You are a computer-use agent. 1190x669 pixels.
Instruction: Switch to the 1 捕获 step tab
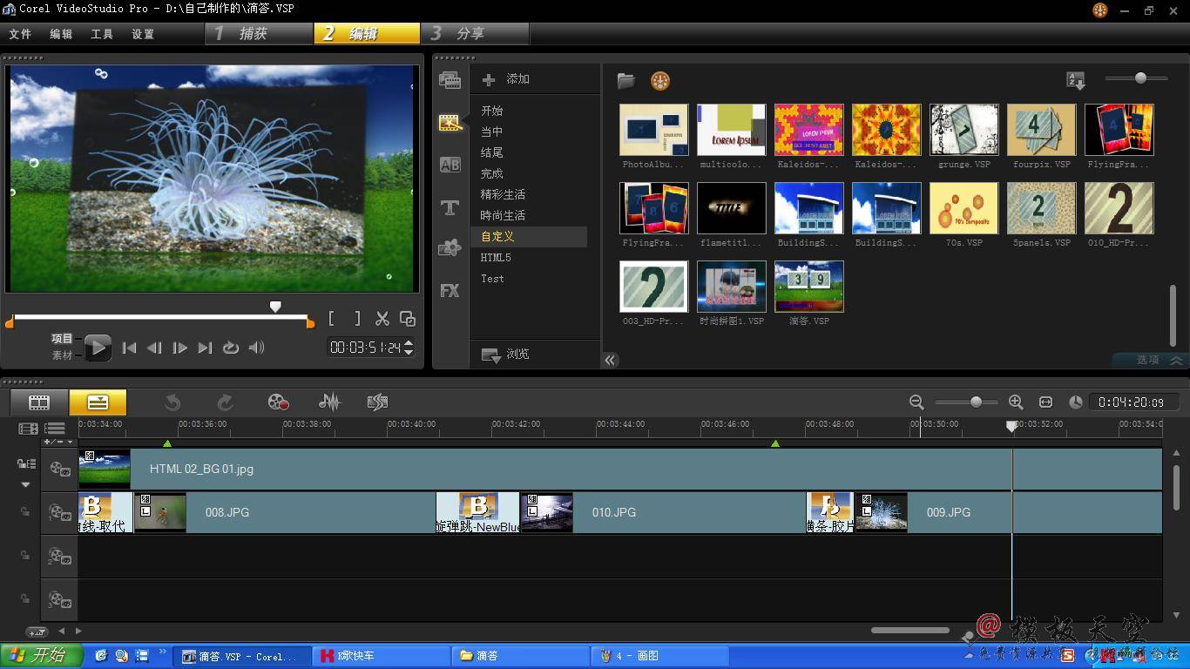[259, 33]
